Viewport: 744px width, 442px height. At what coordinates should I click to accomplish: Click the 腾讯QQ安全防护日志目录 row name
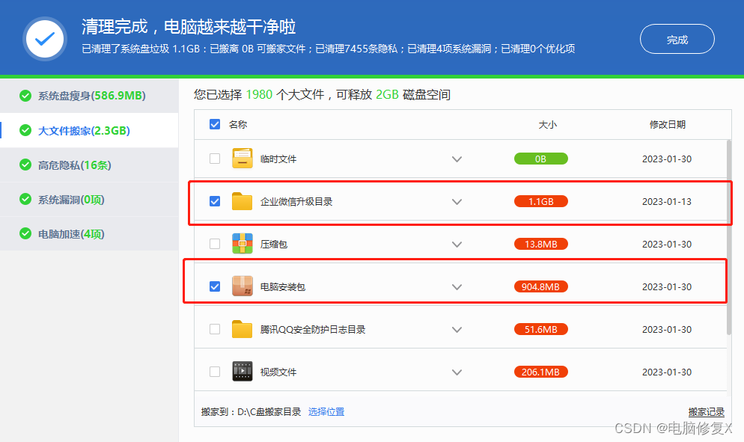pos(313,330)
